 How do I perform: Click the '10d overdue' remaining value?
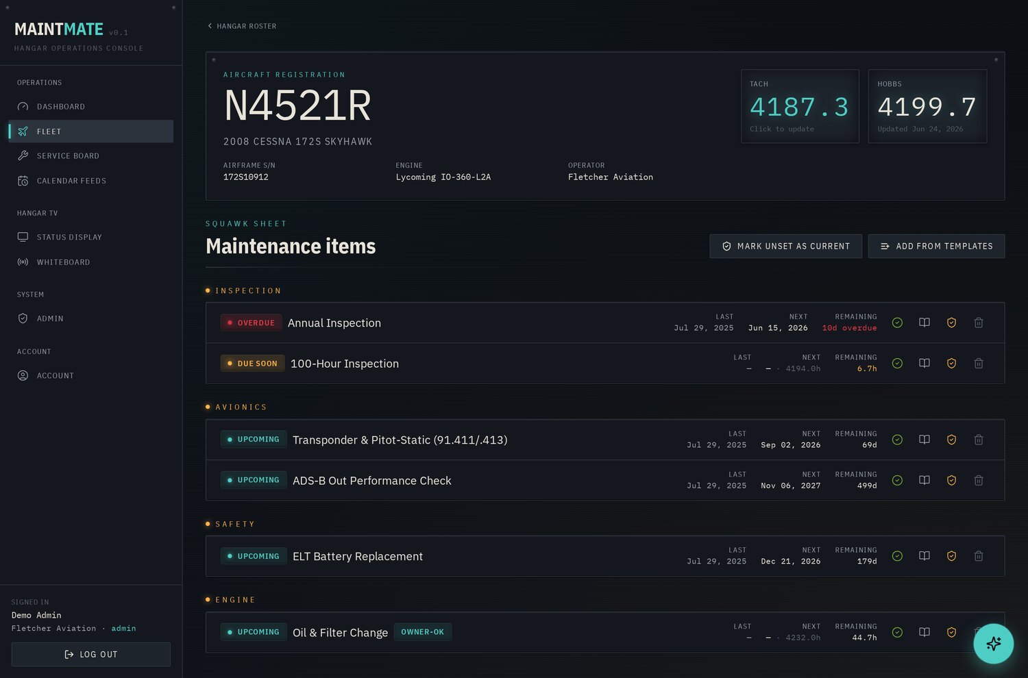849,328
